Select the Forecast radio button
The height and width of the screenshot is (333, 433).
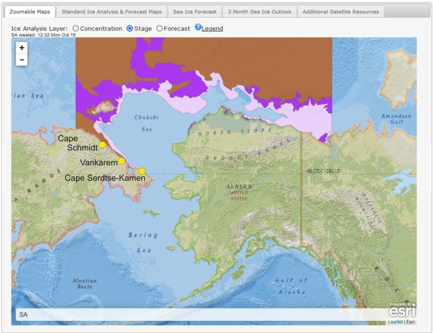click(159, 28)
